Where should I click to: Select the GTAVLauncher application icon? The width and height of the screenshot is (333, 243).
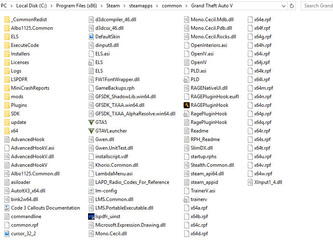click(x=91, y=131)
